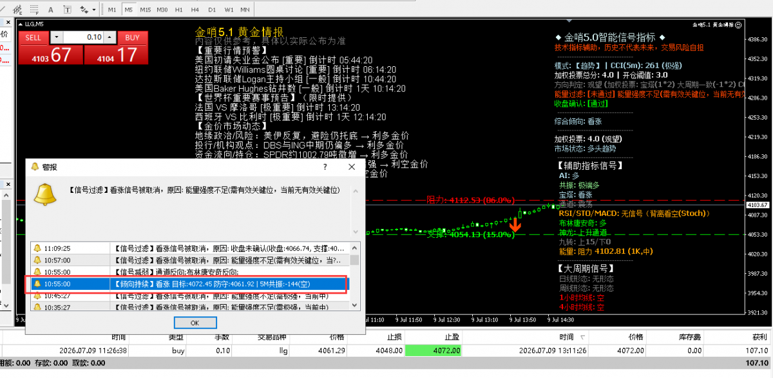Viewport: 773px width, 378px height.
Task: Switch chart to M30 timeframe
Action: coord(162,10)
